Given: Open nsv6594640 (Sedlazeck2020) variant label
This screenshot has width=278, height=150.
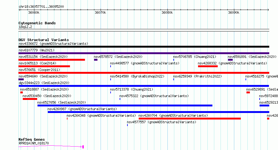Looking at the screenshot, I should pyautogui.click(x=43, y=76).
